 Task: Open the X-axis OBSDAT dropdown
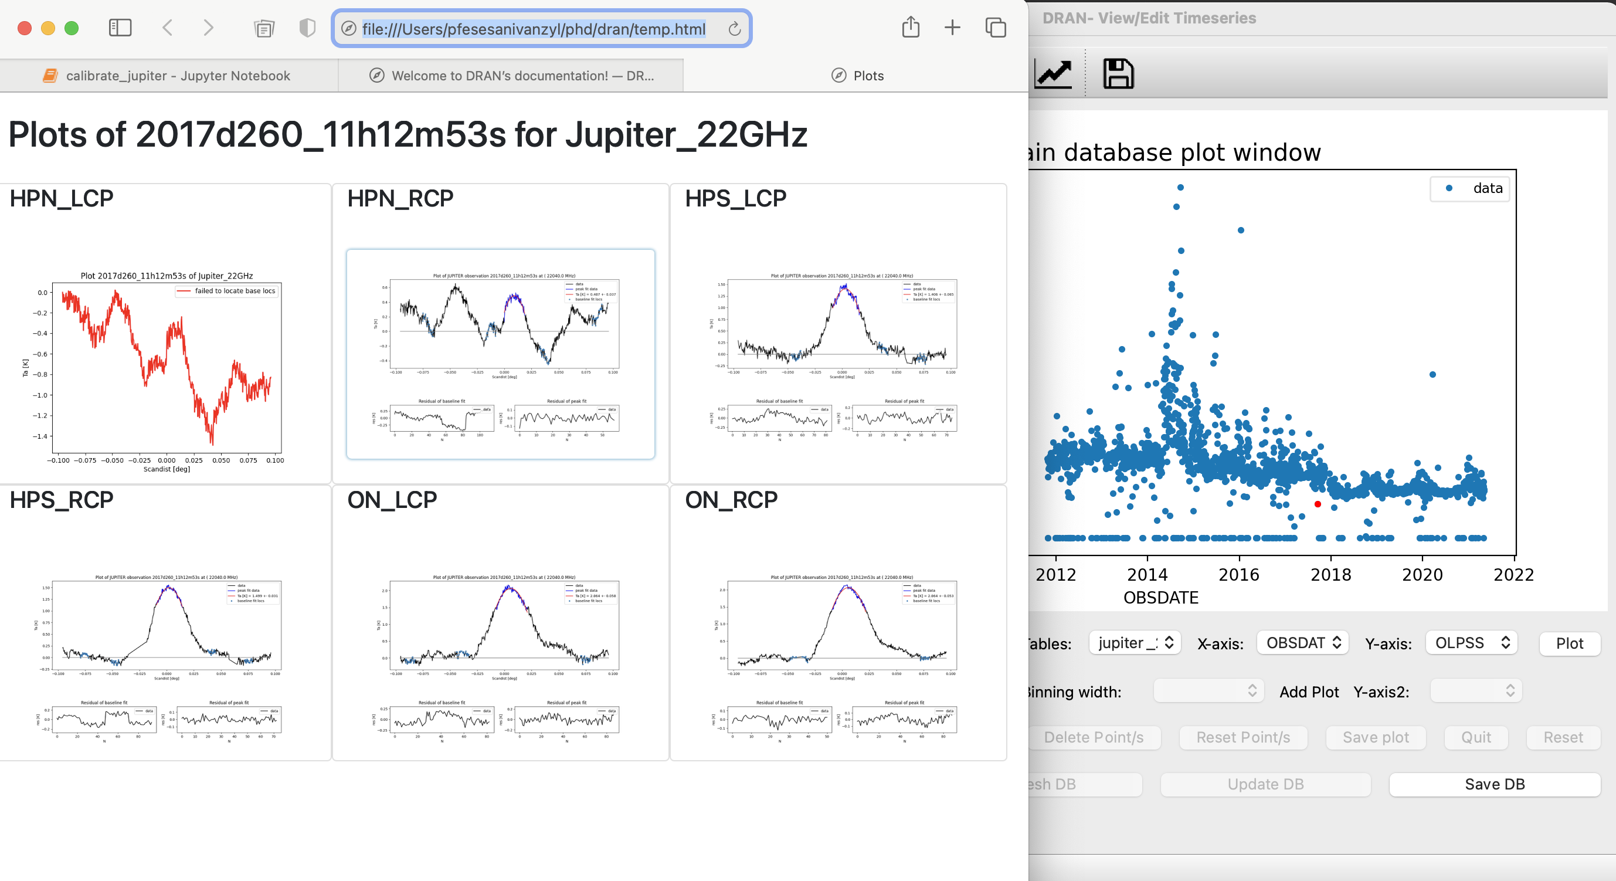coord(1302,643)
